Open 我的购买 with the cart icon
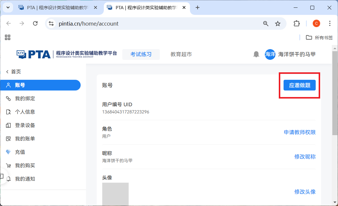 (25, 166)
